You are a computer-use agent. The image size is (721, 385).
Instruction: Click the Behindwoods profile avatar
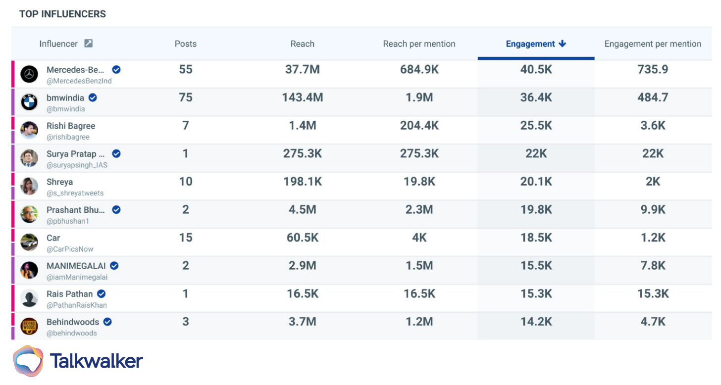(x=29, y=326)
